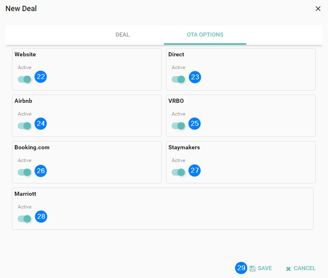
Task: Switch off the Staymakers Active toggle
Action: click(x=178, y=172)
